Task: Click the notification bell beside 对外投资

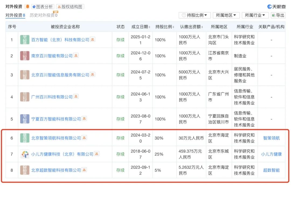Action: [x=28, y=6]
